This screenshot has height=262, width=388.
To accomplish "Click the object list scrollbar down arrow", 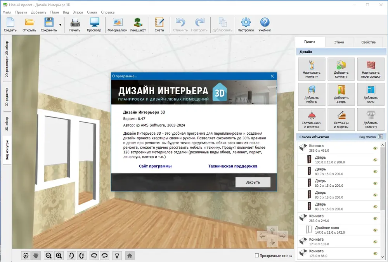I will point(383,257).
